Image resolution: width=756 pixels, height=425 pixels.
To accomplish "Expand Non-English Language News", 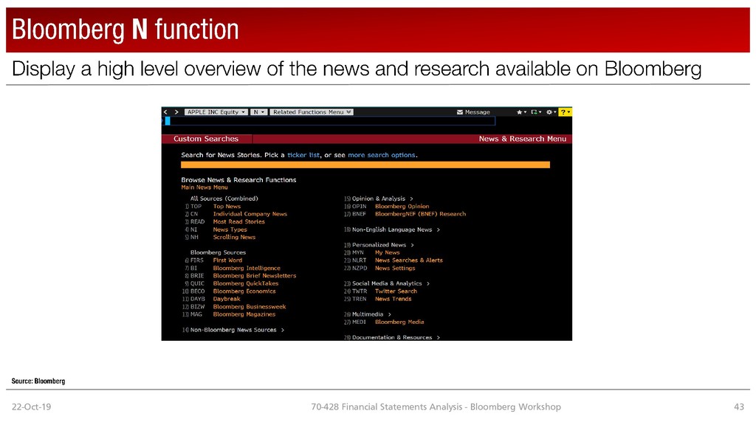I will [396, 230].
